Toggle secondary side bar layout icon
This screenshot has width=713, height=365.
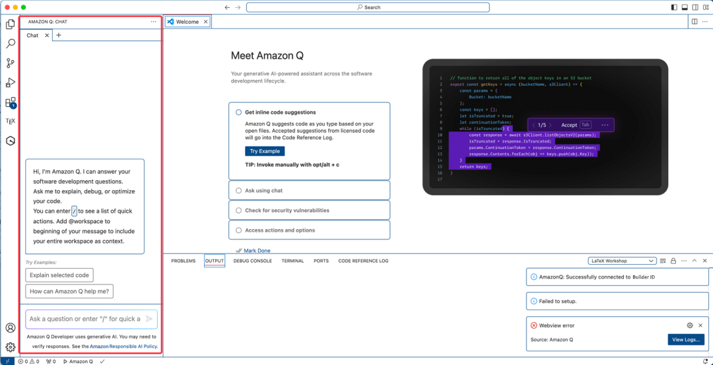click(x=695, y=7)
